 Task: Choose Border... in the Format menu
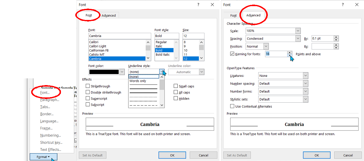(47, 114)
